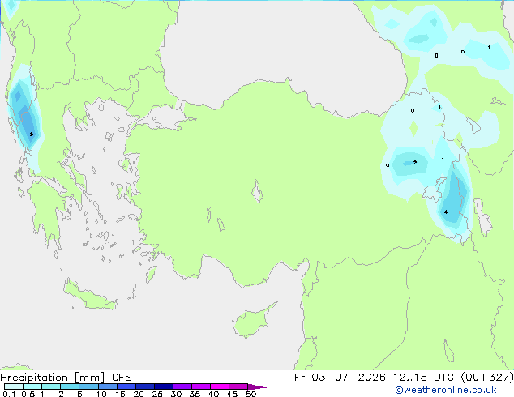Click the '0.1' legend scale label

tap(9, 394)
